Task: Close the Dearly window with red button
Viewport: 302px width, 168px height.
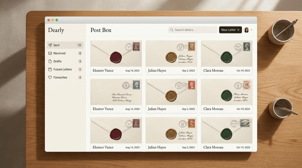Action: 49,20
